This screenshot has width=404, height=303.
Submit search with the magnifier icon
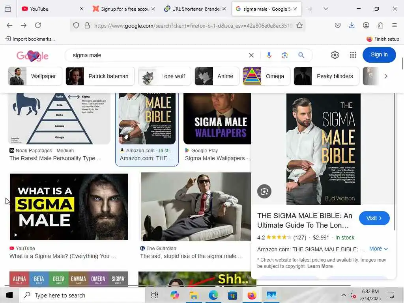coord(301,55)
